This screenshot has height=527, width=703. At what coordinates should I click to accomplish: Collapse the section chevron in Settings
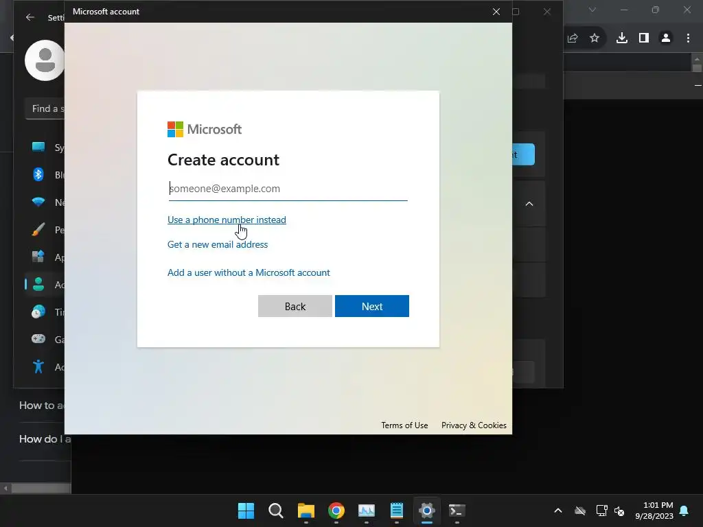[529, 204]
